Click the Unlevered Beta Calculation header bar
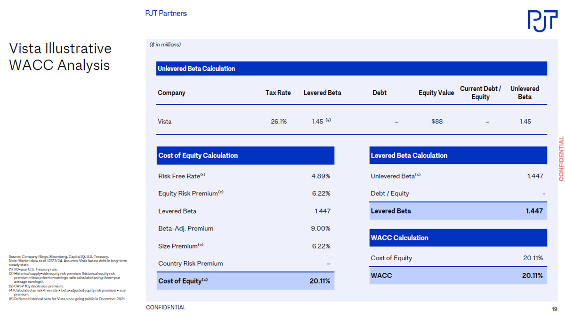The width and height of the screenshot is (565, 317). click(352, 69)
